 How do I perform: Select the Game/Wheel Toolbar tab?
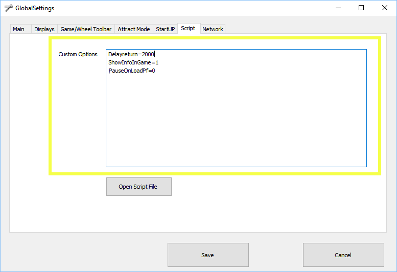coord(86,29)
